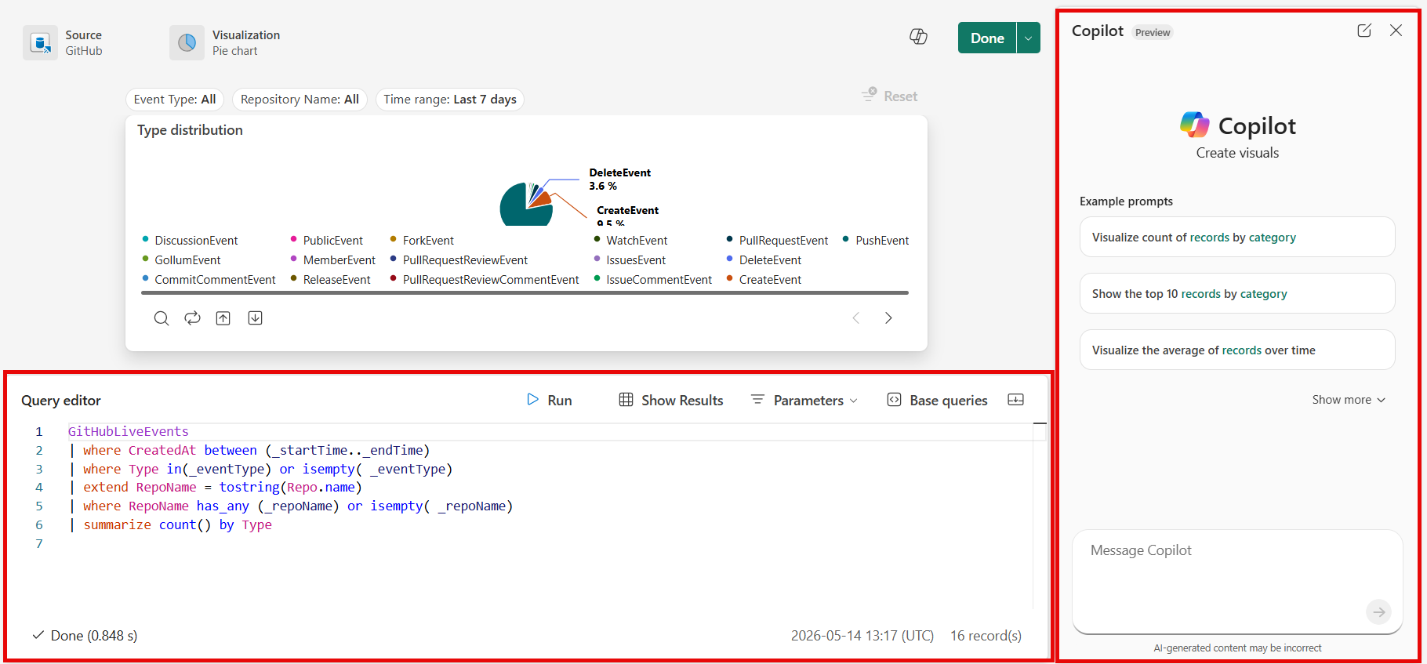Image resolution: width=1427 pixels, height=664 pixels.
Task: Click the refresh arrows icon under the chart
Action: pos(192,318)
